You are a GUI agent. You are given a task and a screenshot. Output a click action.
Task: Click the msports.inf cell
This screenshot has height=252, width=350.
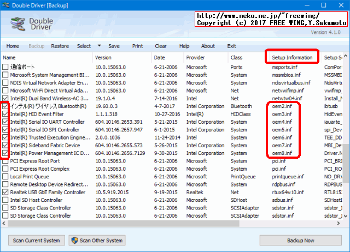tap(284, 67)
